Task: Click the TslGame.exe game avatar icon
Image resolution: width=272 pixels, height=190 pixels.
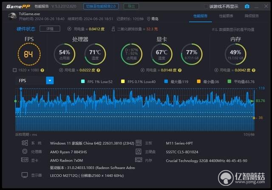Action: point(12,16)
